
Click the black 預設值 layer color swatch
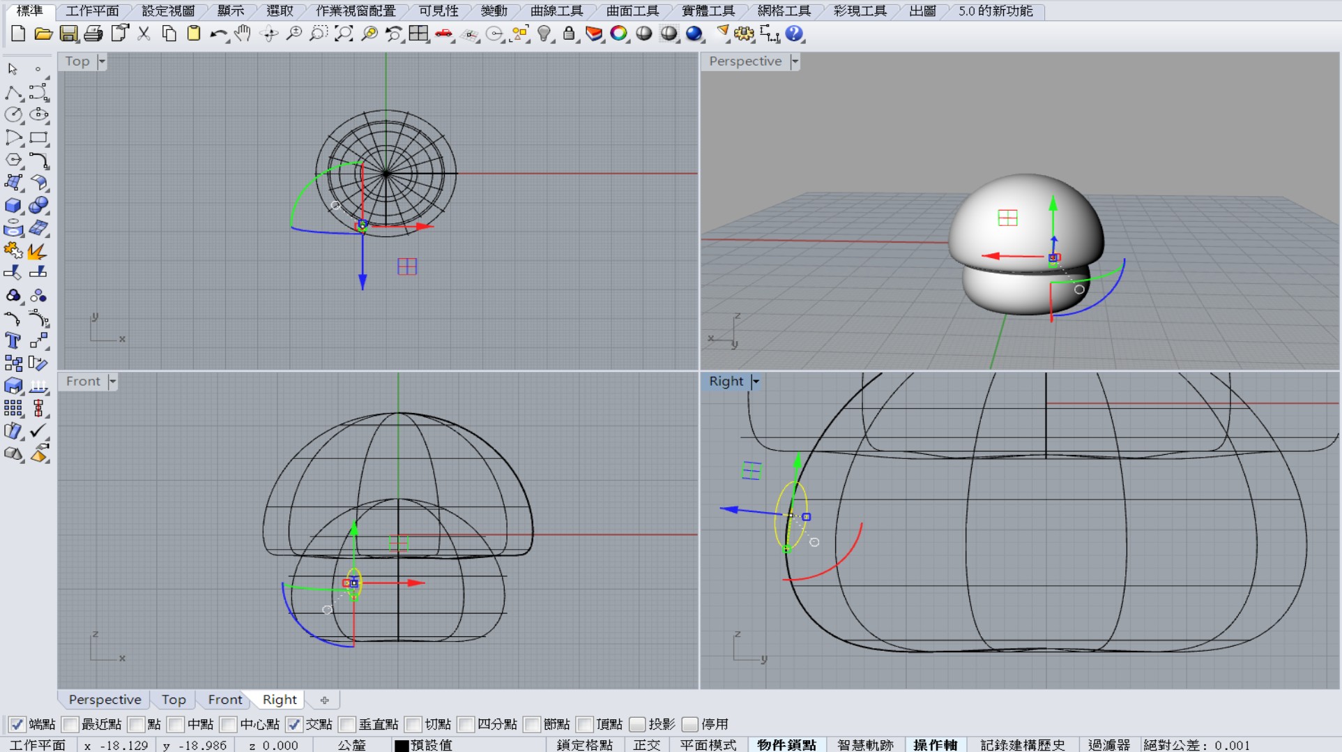click(x=402, y=745)
